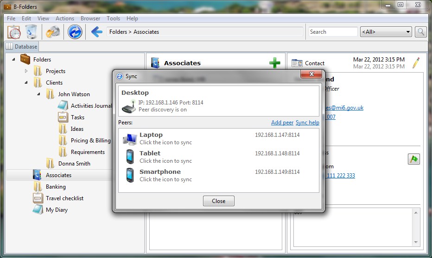Click the green flag icon

point(414,159)
